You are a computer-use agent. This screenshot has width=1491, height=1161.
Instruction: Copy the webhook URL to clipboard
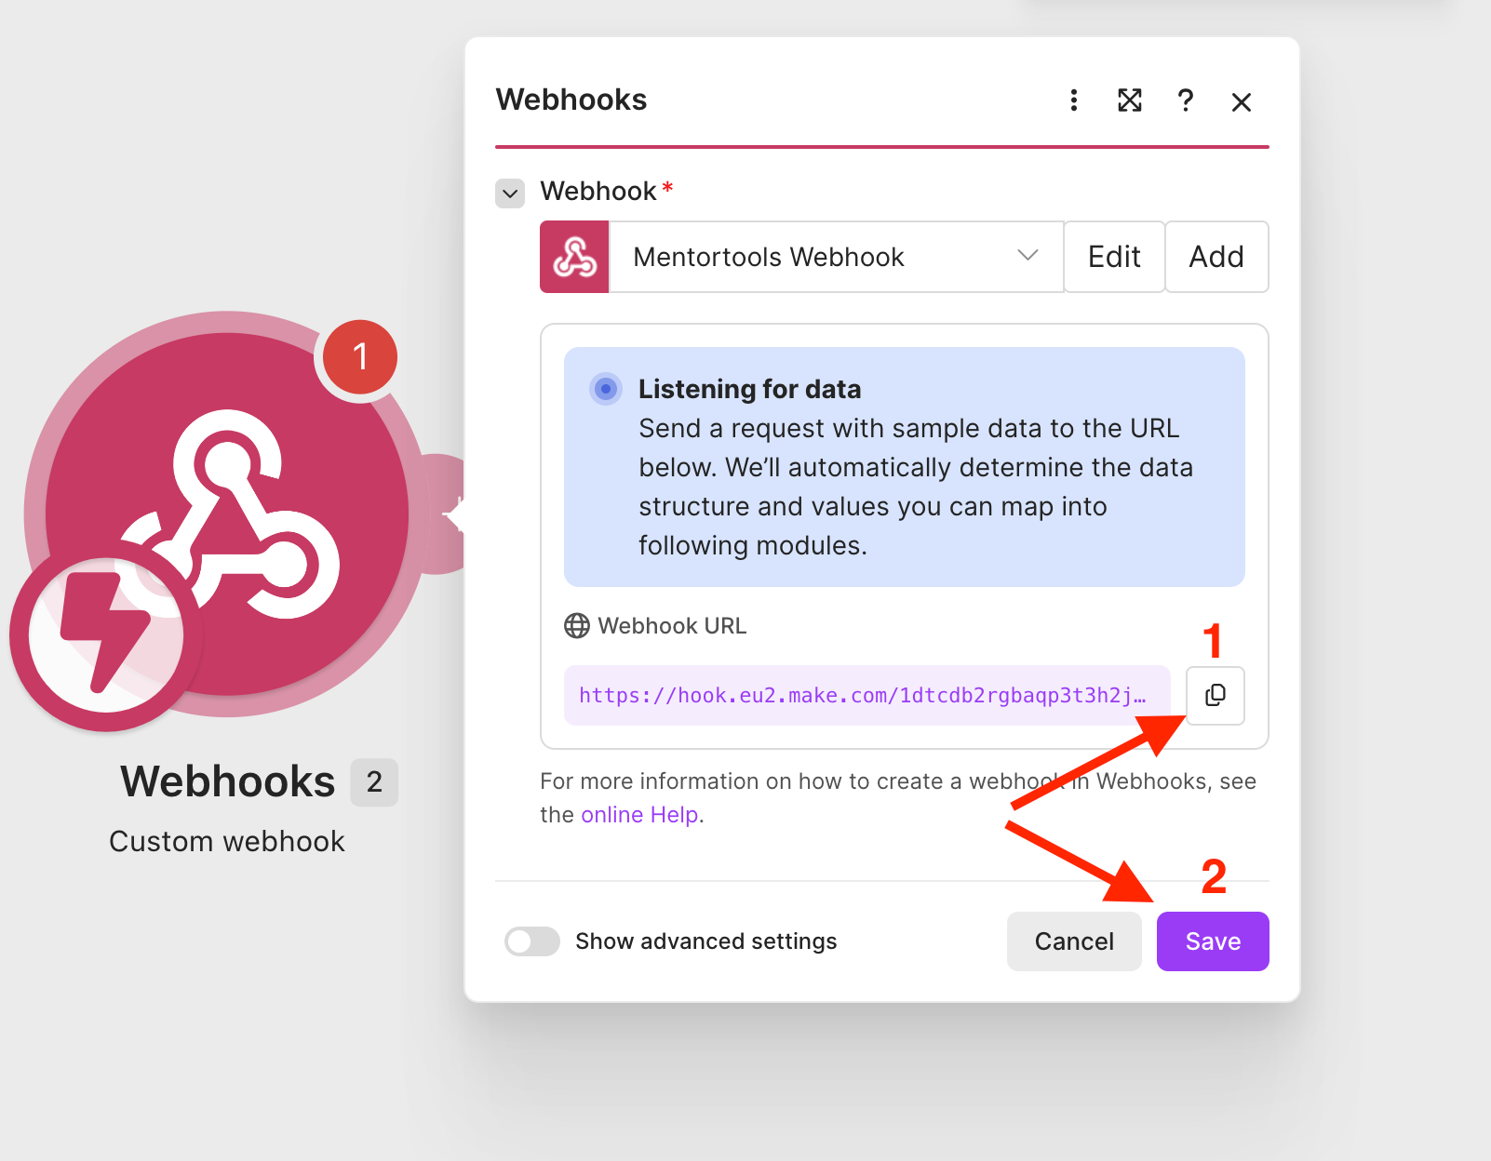pos(1215,695)
